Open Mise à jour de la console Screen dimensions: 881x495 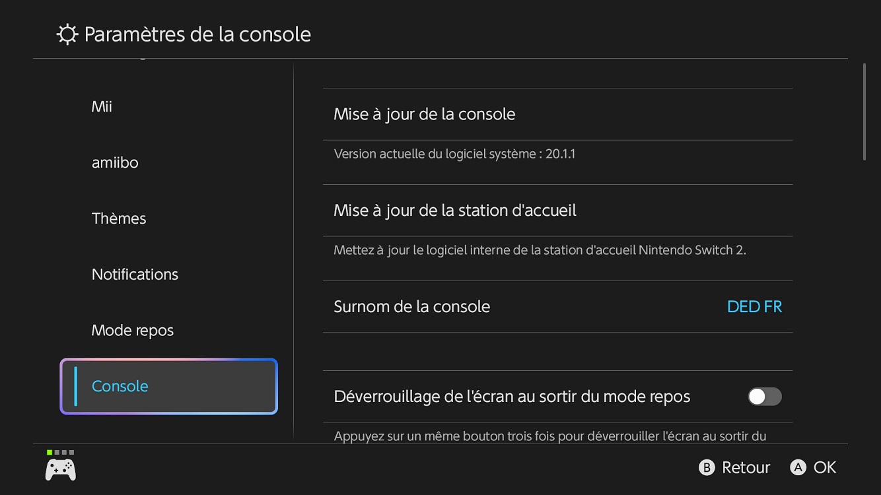[557, 114]
